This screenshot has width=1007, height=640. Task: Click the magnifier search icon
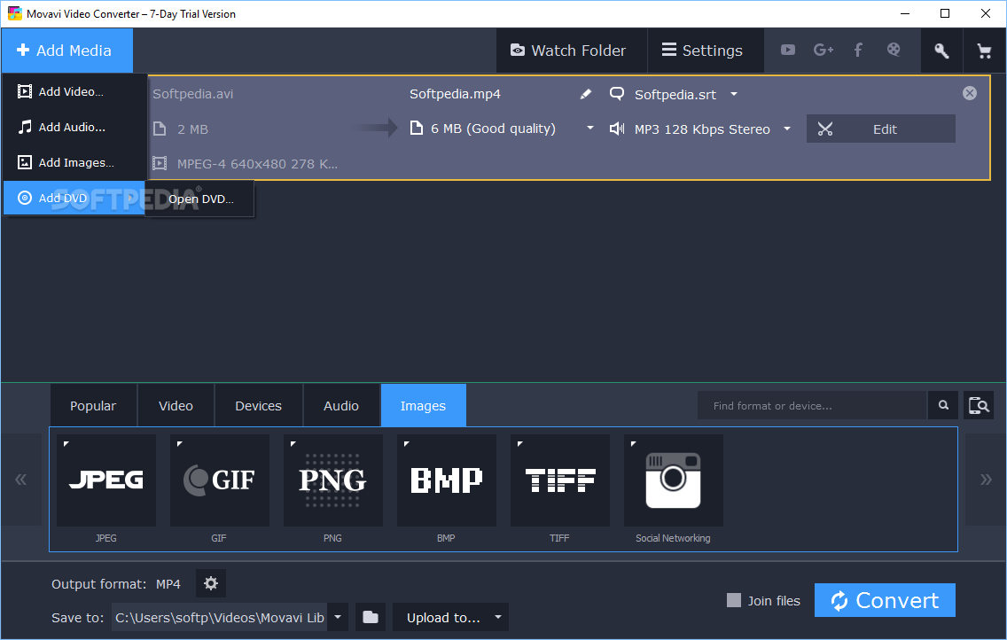click(x=943, y=405)
